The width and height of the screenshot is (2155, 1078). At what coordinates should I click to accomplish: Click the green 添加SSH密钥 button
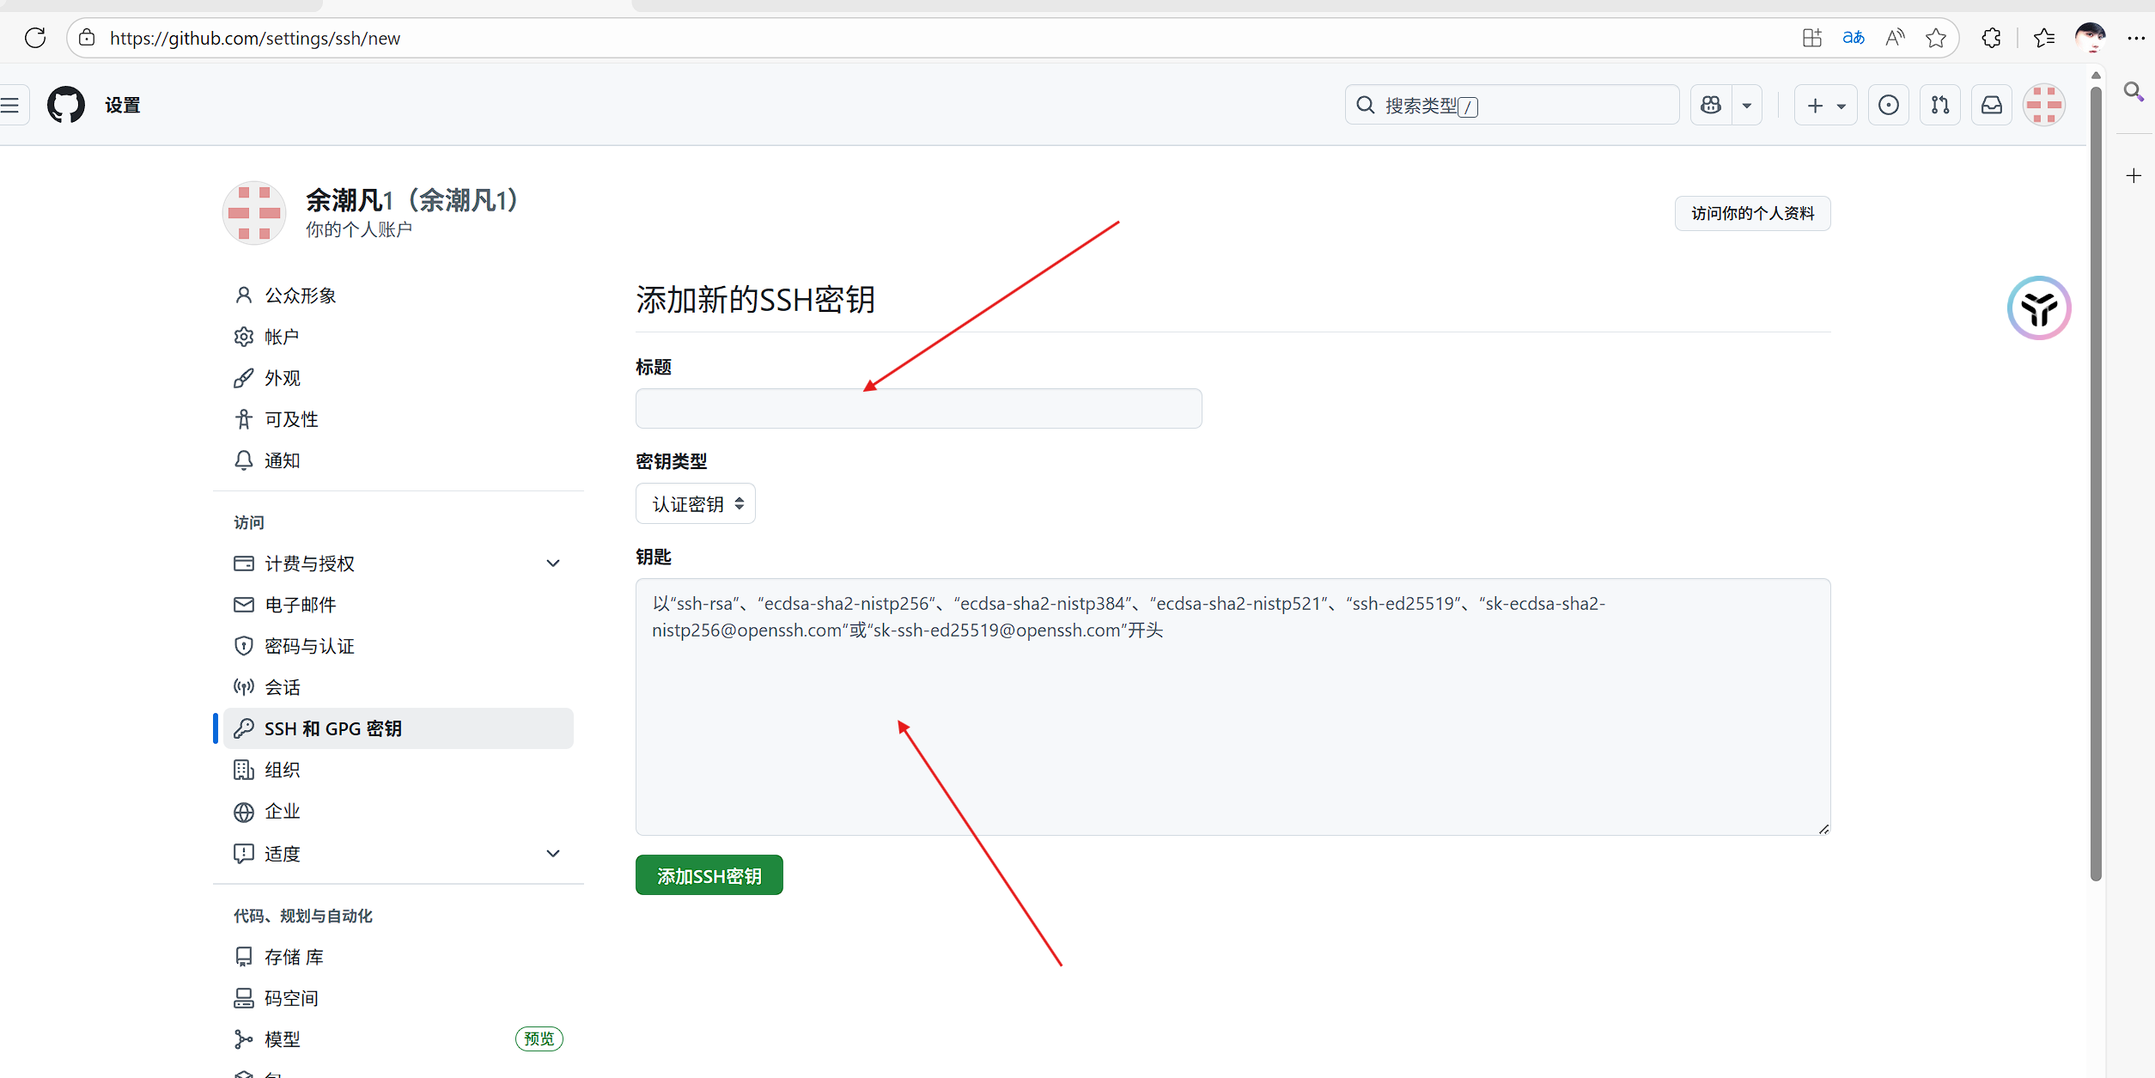709,874
